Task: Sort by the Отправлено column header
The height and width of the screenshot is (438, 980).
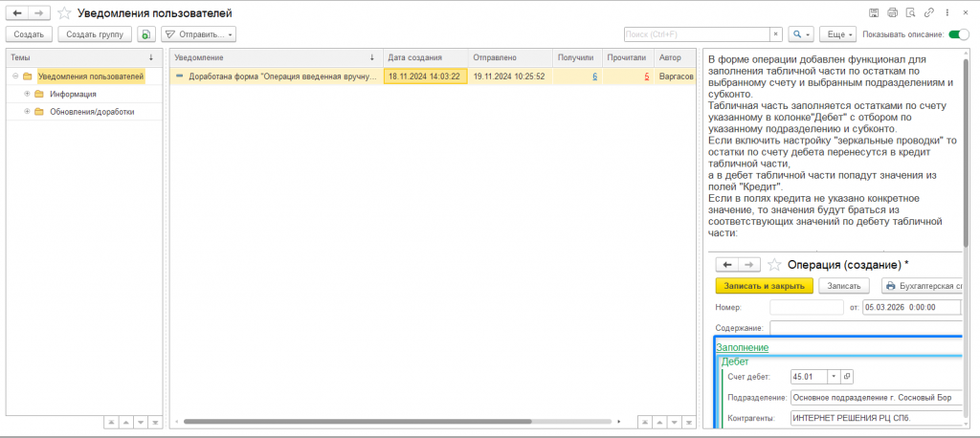Action: pyautogui.click(x=511, y=57)
